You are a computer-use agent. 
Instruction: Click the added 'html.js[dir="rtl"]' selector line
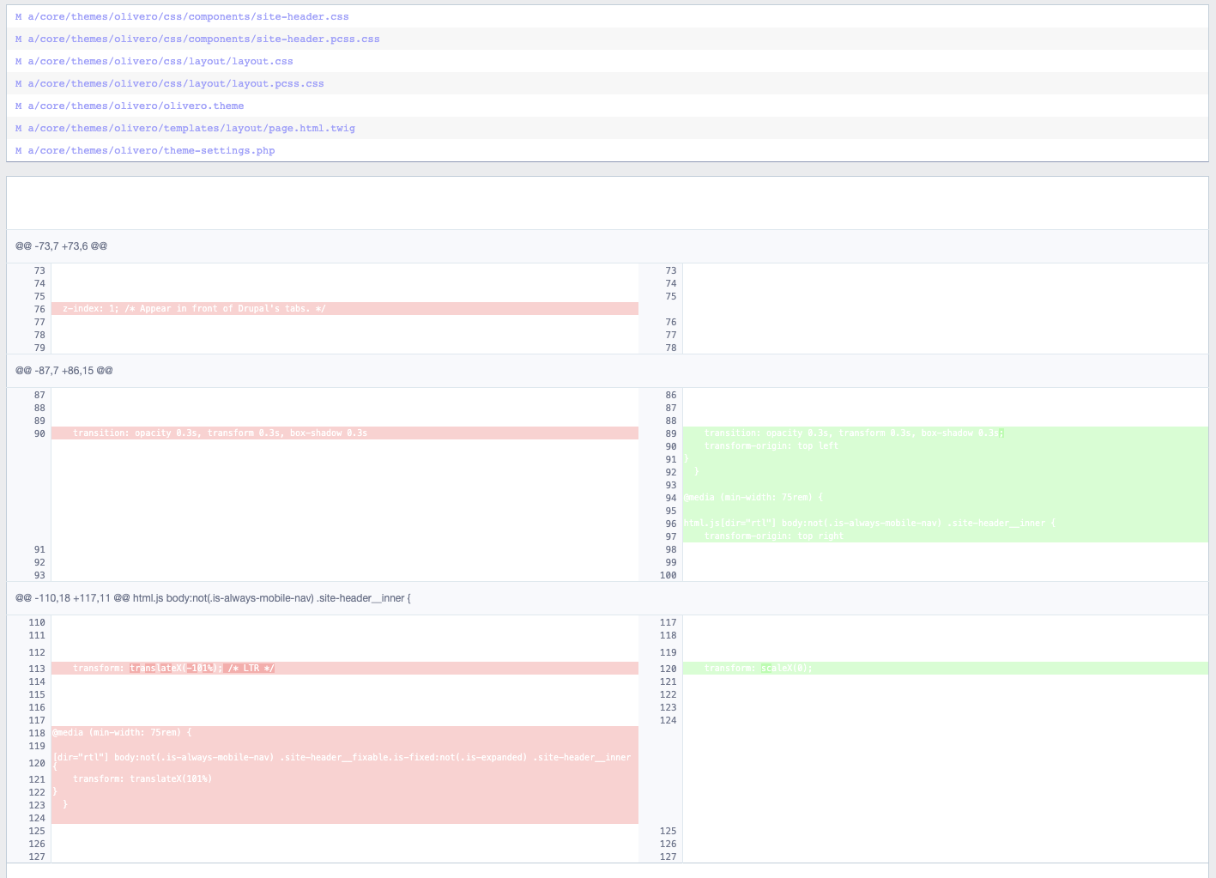click(946, 523)
